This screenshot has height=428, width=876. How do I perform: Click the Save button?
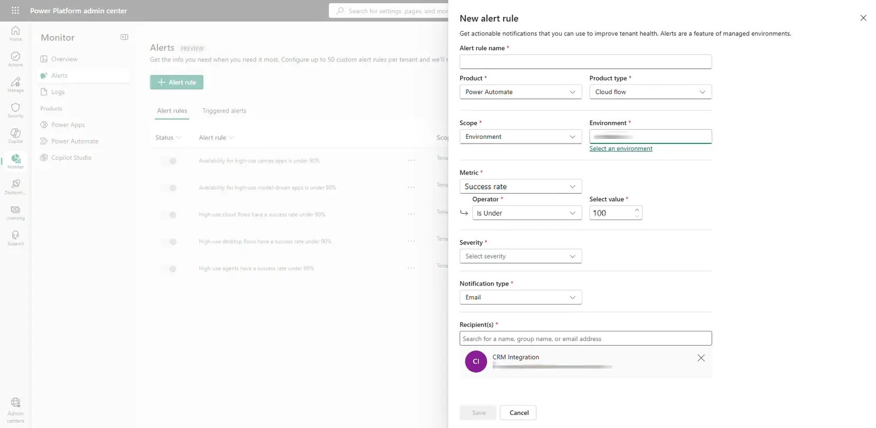(478, 413)
